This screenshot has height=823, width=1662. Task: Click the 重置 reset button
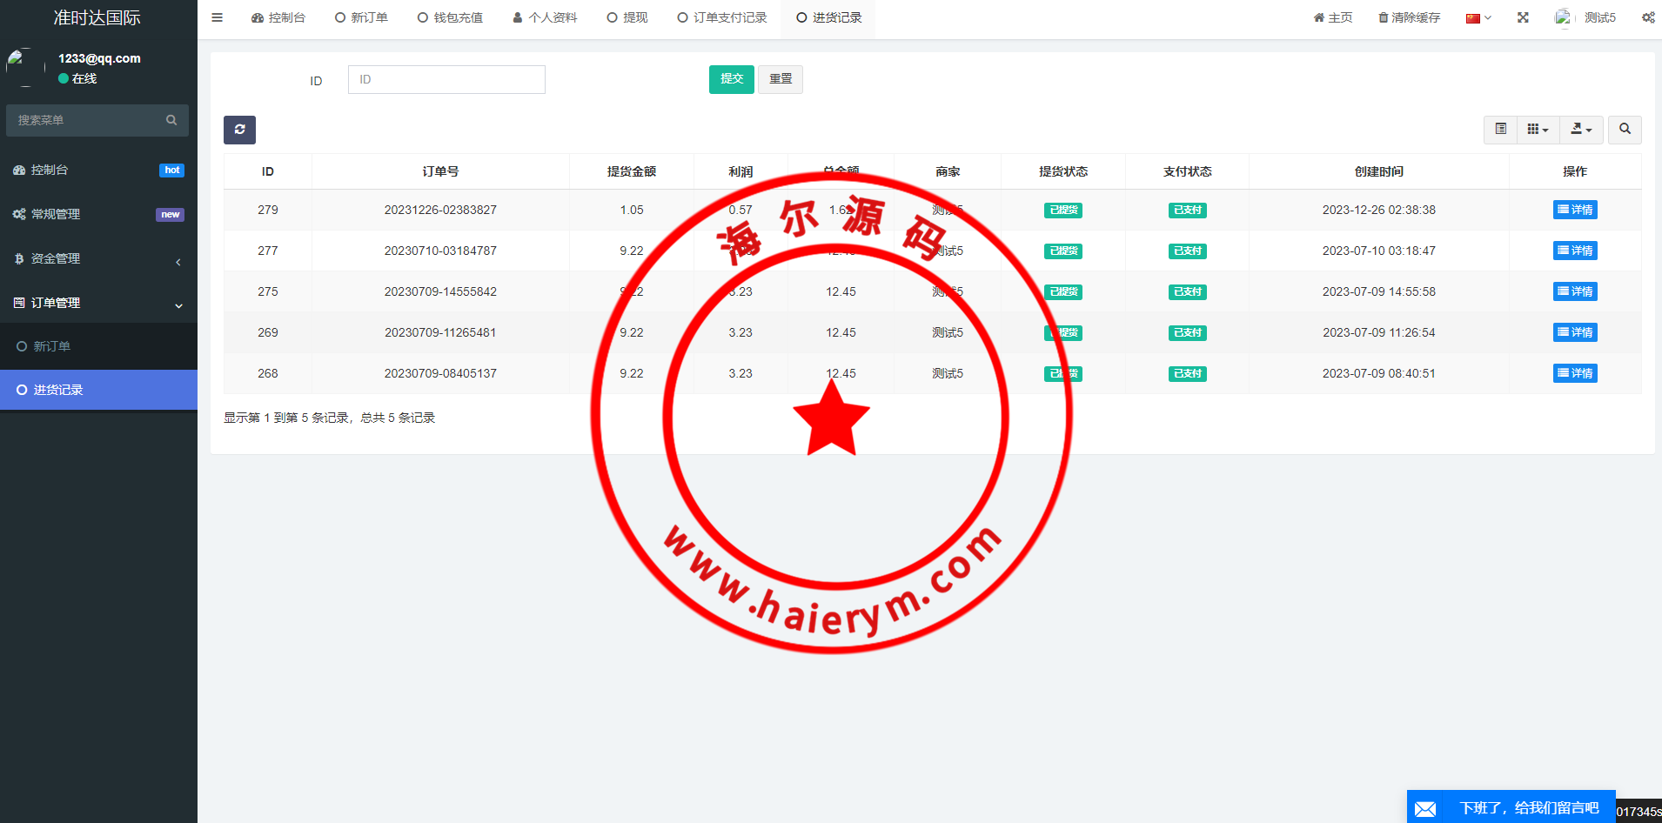781,79
